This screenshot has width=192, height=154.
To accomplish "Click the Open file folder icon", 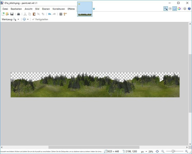I will [7, 14].
